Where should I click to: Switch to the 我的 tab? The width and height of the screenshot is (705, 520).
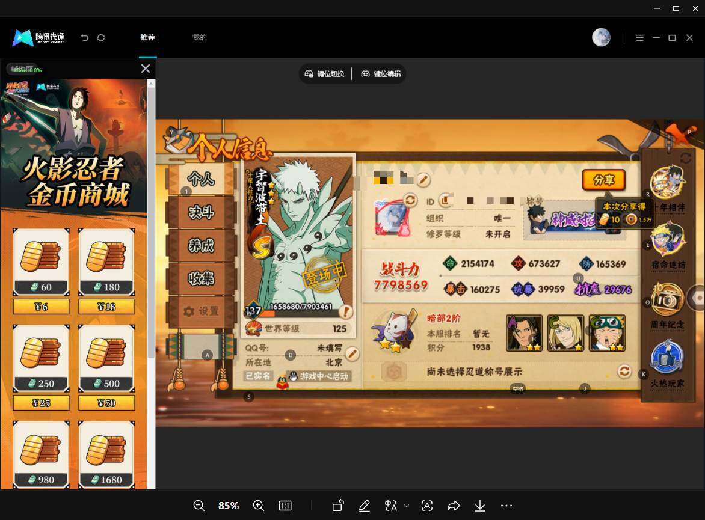pyautogui.click(x=199, y=37)
